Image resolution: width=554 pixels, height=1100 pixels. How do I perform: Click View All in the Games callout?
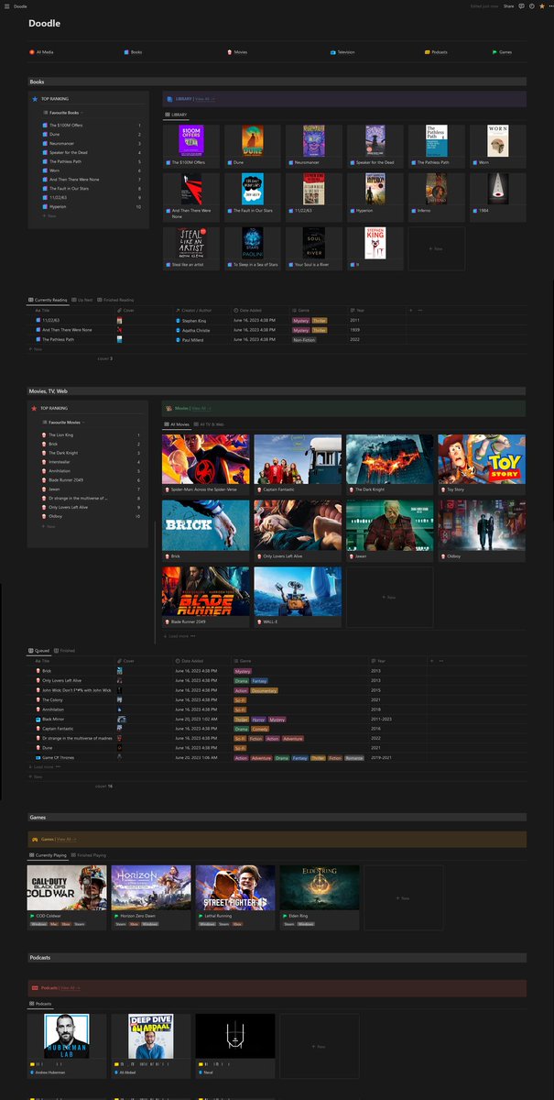67,839
